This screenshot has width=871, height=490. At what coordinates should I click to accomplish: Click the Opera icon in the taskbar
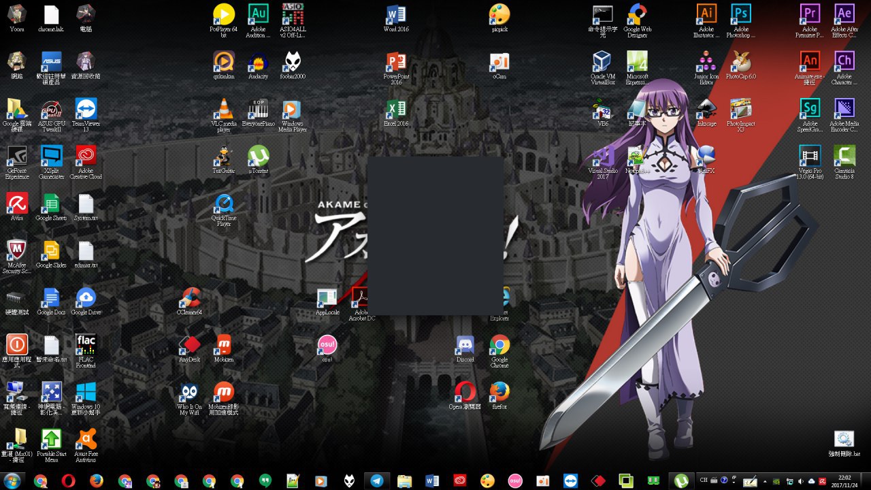[x=68, y=480]
